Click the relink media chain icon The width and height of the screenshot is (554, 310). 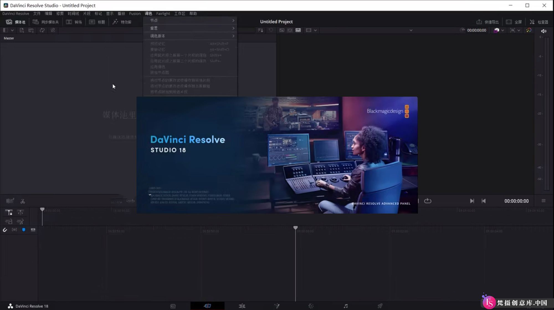[53, 30]
